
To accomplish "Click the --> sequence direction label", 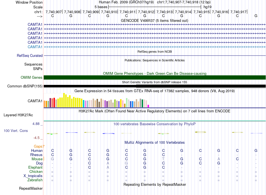I will 40,16.
